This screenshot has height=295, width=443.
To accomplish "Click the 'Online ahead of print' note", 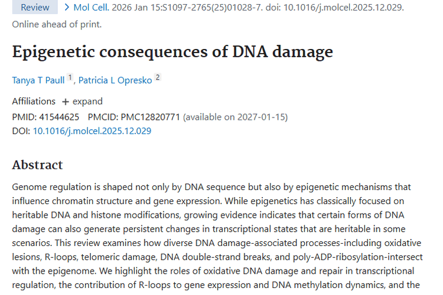I will point(57,24).
